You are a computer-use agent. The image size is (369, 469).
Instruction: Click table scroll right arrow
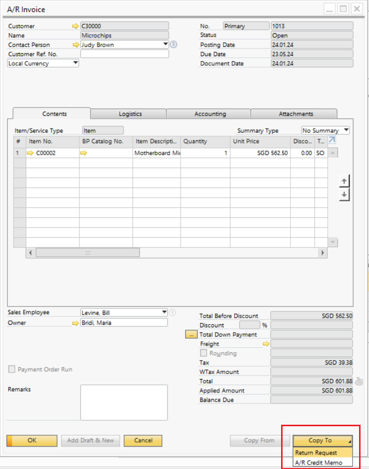(322, 253)
